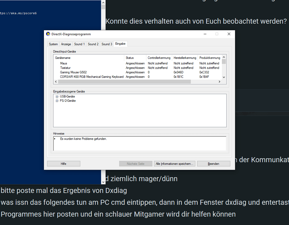
Task: Click the Beenden button
Action: pos(214,164)
